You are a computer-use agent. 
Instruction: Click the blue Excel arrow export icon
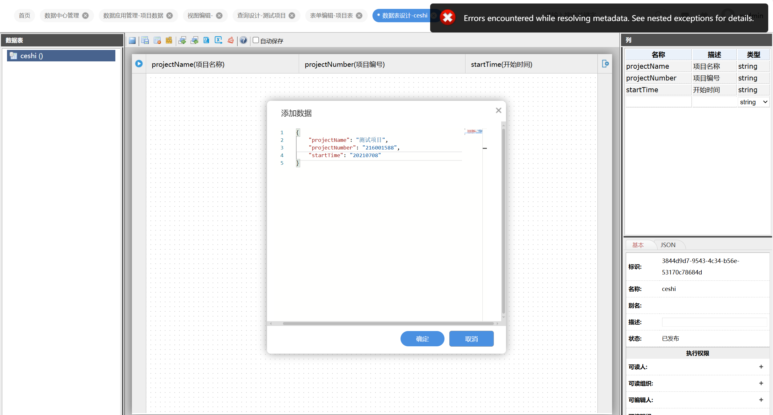point(219,40)
